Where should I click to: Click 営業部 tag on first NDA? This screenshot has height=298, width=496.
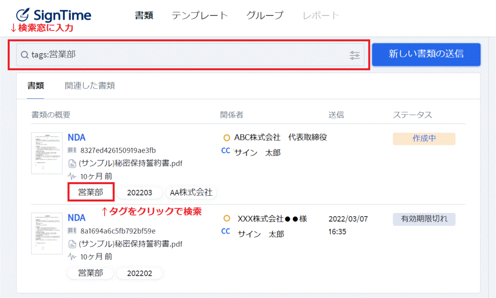91,192
